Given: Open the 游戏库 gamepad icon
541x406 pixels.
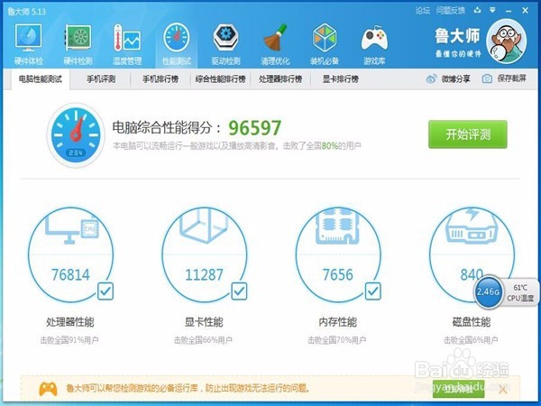Looking at the screenshot, I should (374, 44).
